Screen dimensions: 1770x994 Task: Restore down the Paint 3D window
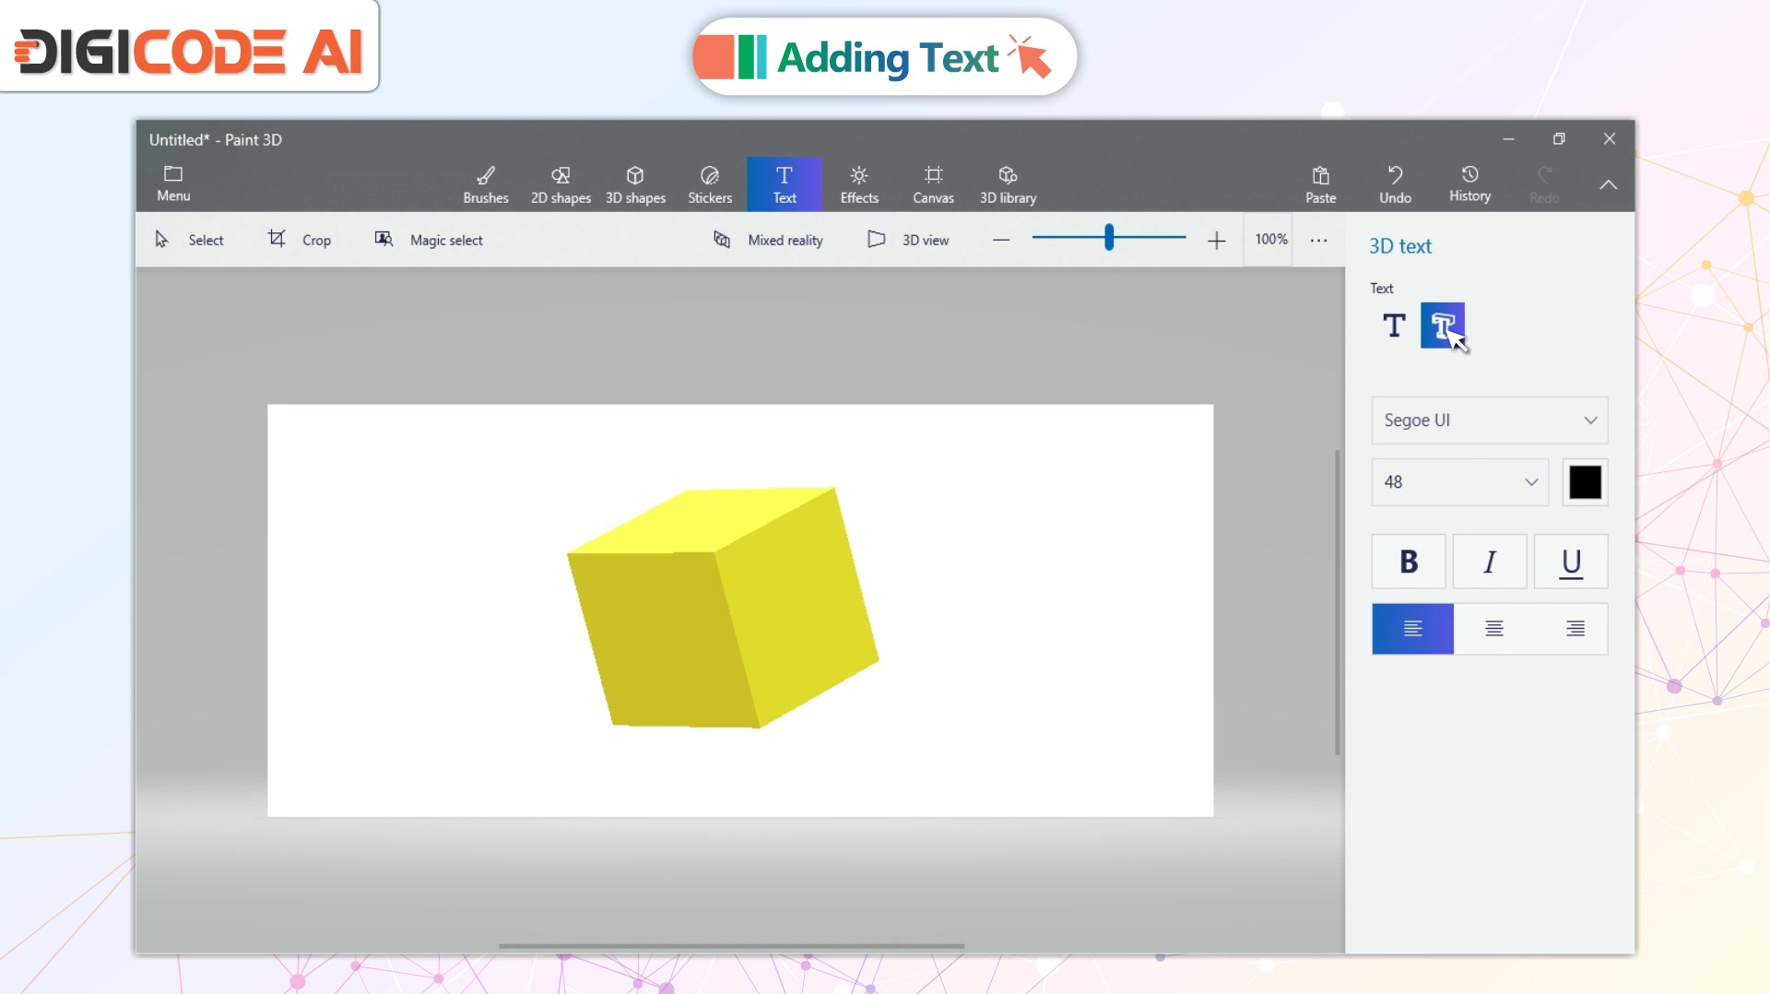(x=1559, y=139)
